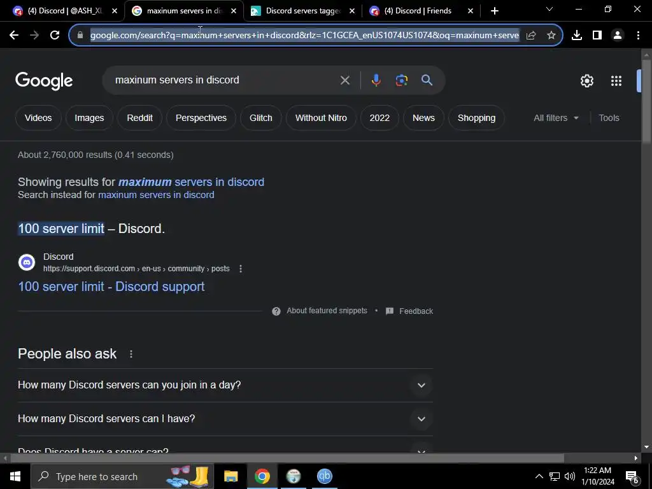652x489 pixels.
Task: Open qBittorrent from the taskbar
Action: 324,476
